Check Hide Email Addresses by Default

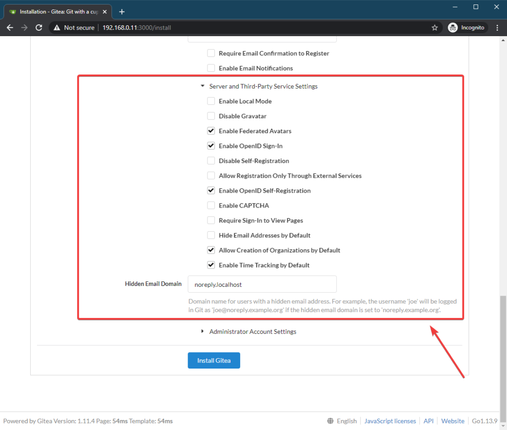(x=211, y=235)
